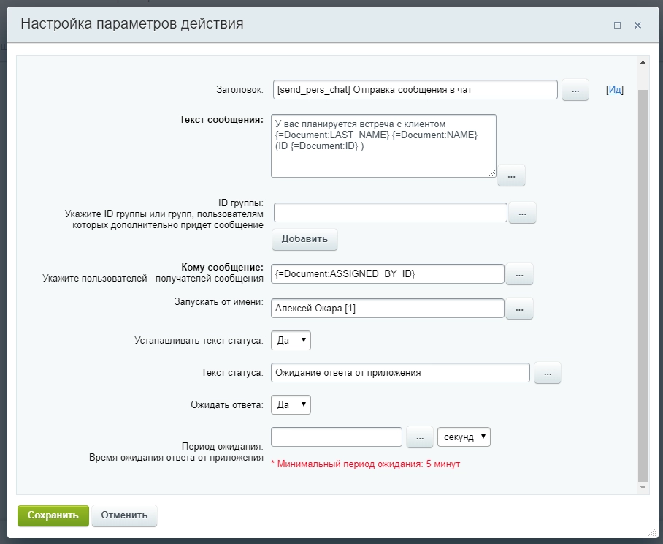Edit the Ожидание ответа от приложения status text

tap(402, 372)
